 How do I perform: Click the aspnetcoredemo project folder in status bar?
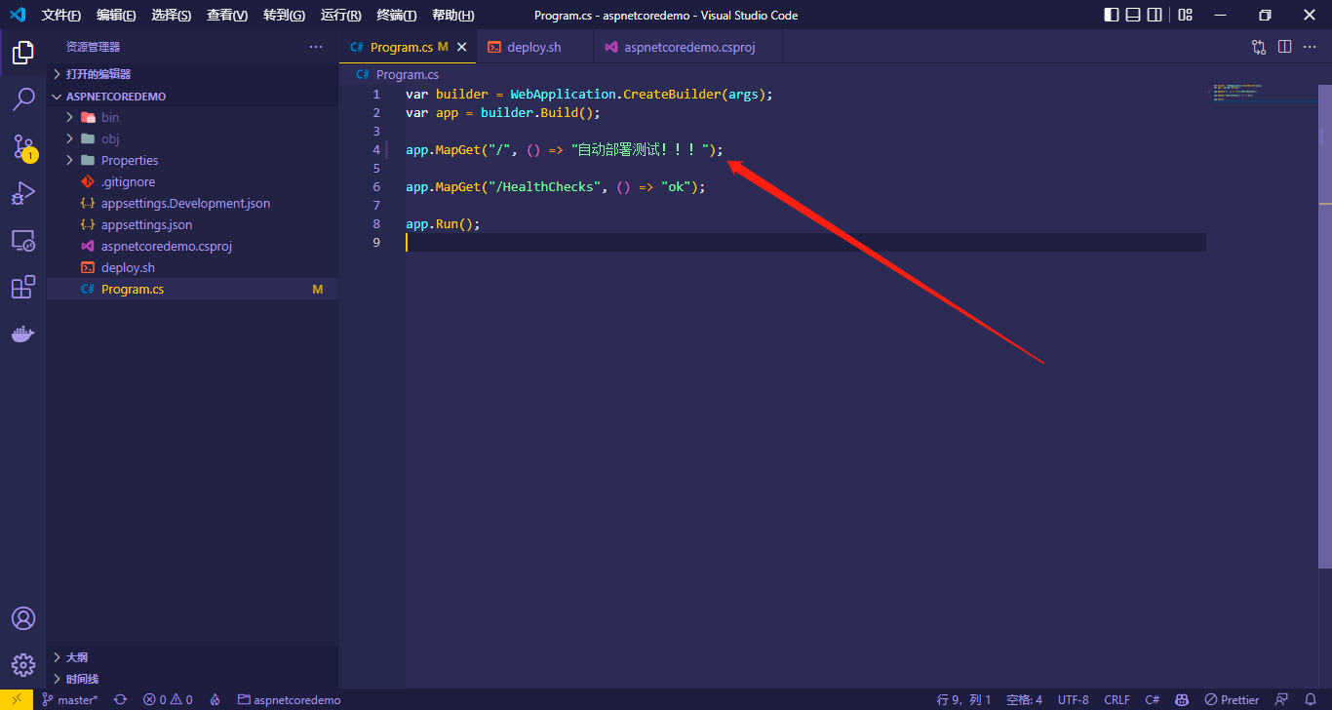[x=289, y=699]
